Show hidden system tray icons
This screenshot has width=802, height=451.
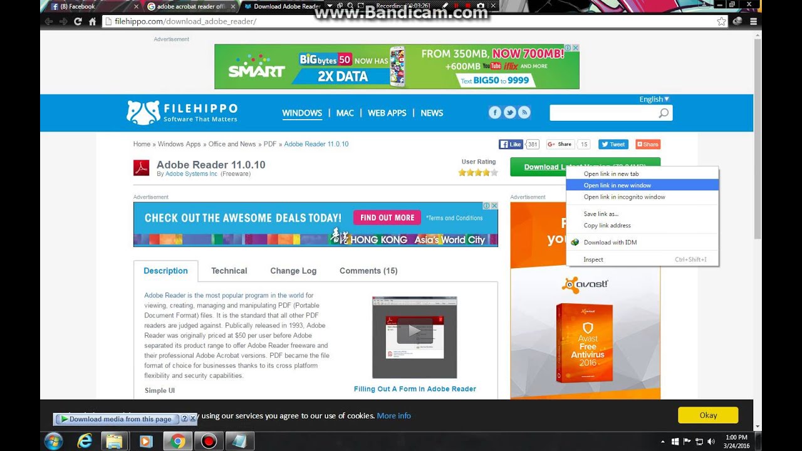pyautogui.click(x=663, y=442)
